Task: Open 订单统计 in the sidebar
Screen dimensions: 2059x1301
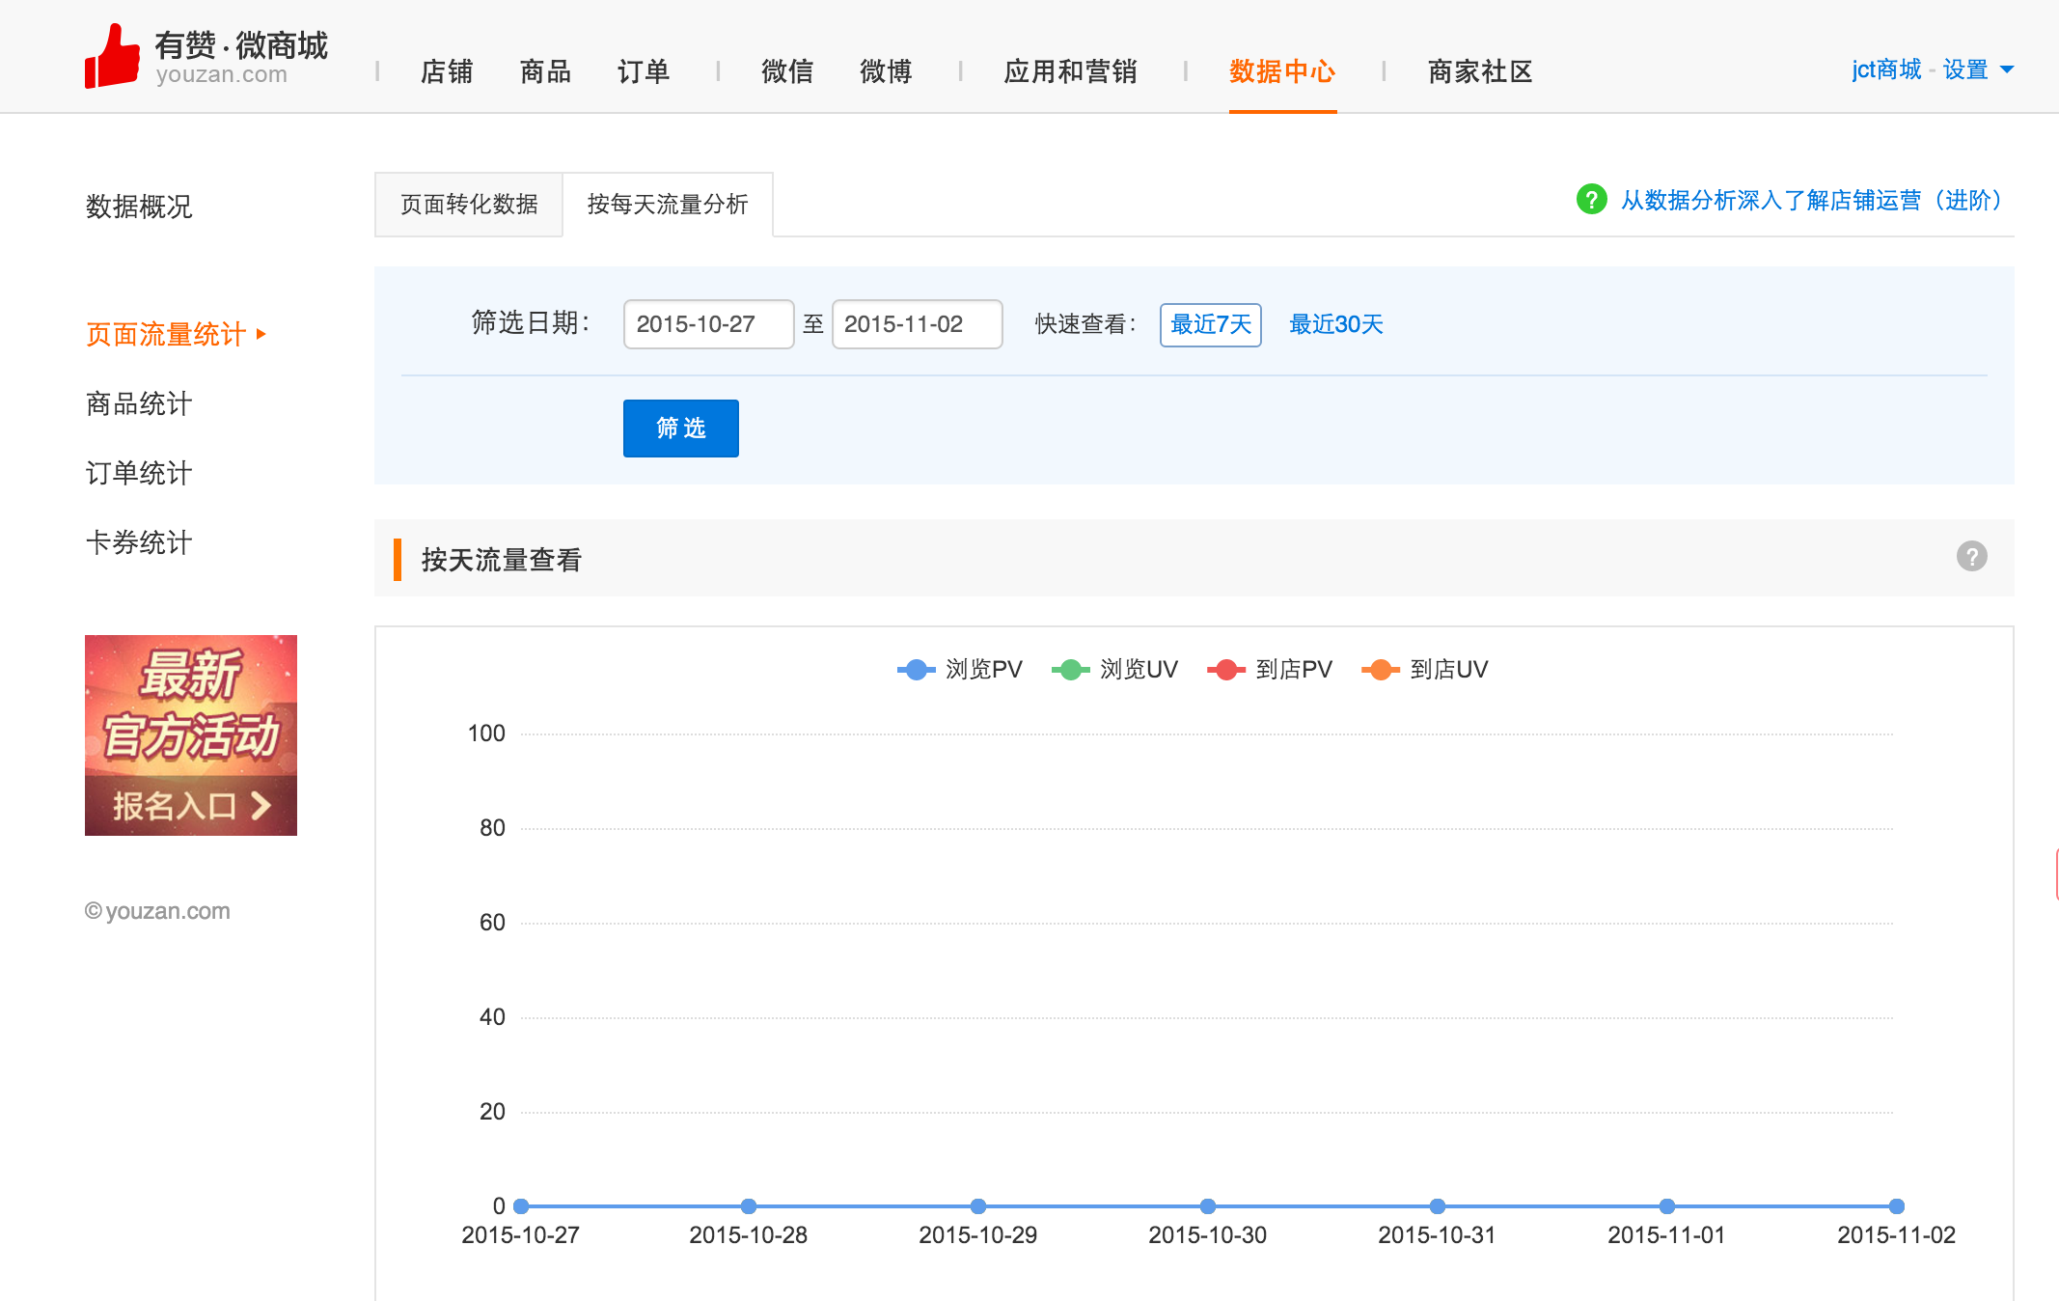Action: click(139, 473)
